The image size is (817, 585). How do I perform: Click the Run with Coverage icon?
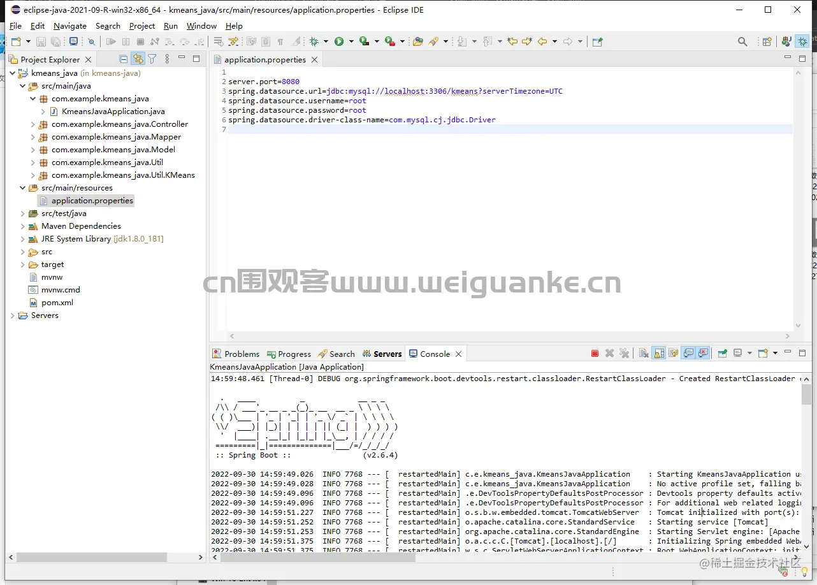click(x=364, y=41)
